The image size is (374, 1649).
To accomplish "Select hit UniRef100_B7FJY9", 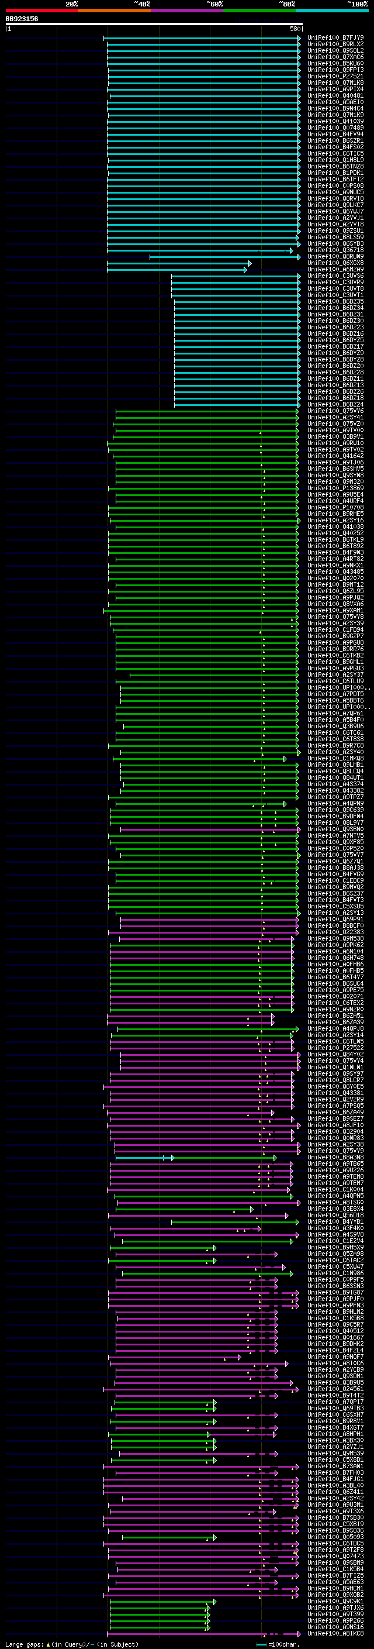I will (335, 38).
